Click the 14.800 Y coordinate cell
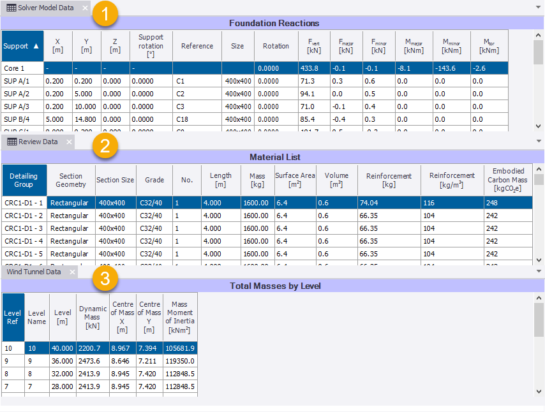Image resolution: width=545 pixels, height=412 pixels. 87,119
